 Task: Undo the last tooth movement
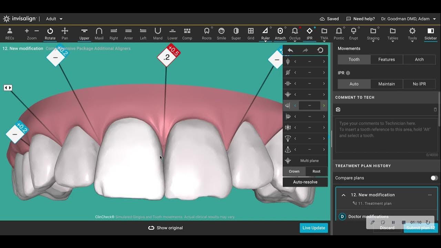(x=290, y=50)
